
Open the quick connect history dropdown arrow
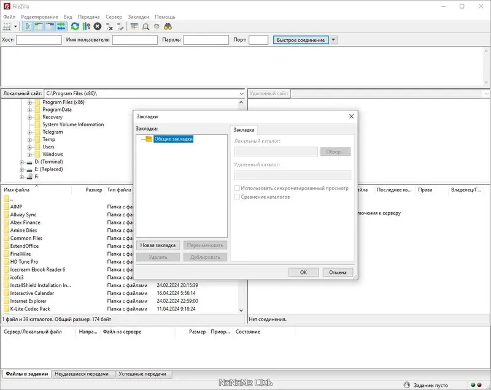click(x=333, y=40)
